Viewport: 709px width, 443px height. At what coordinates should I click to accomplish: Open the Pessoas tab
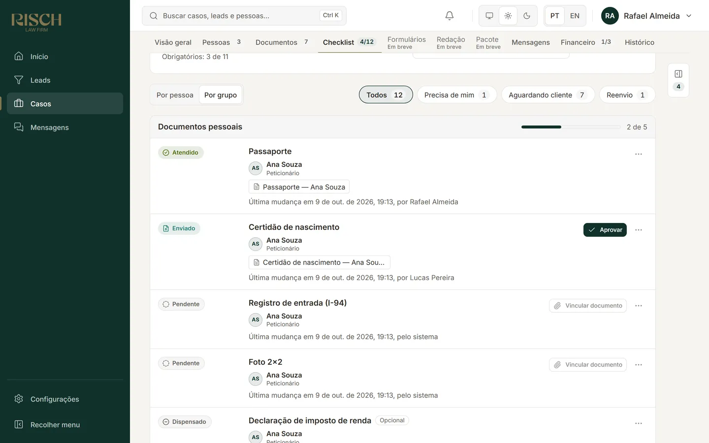coord(222,42)
